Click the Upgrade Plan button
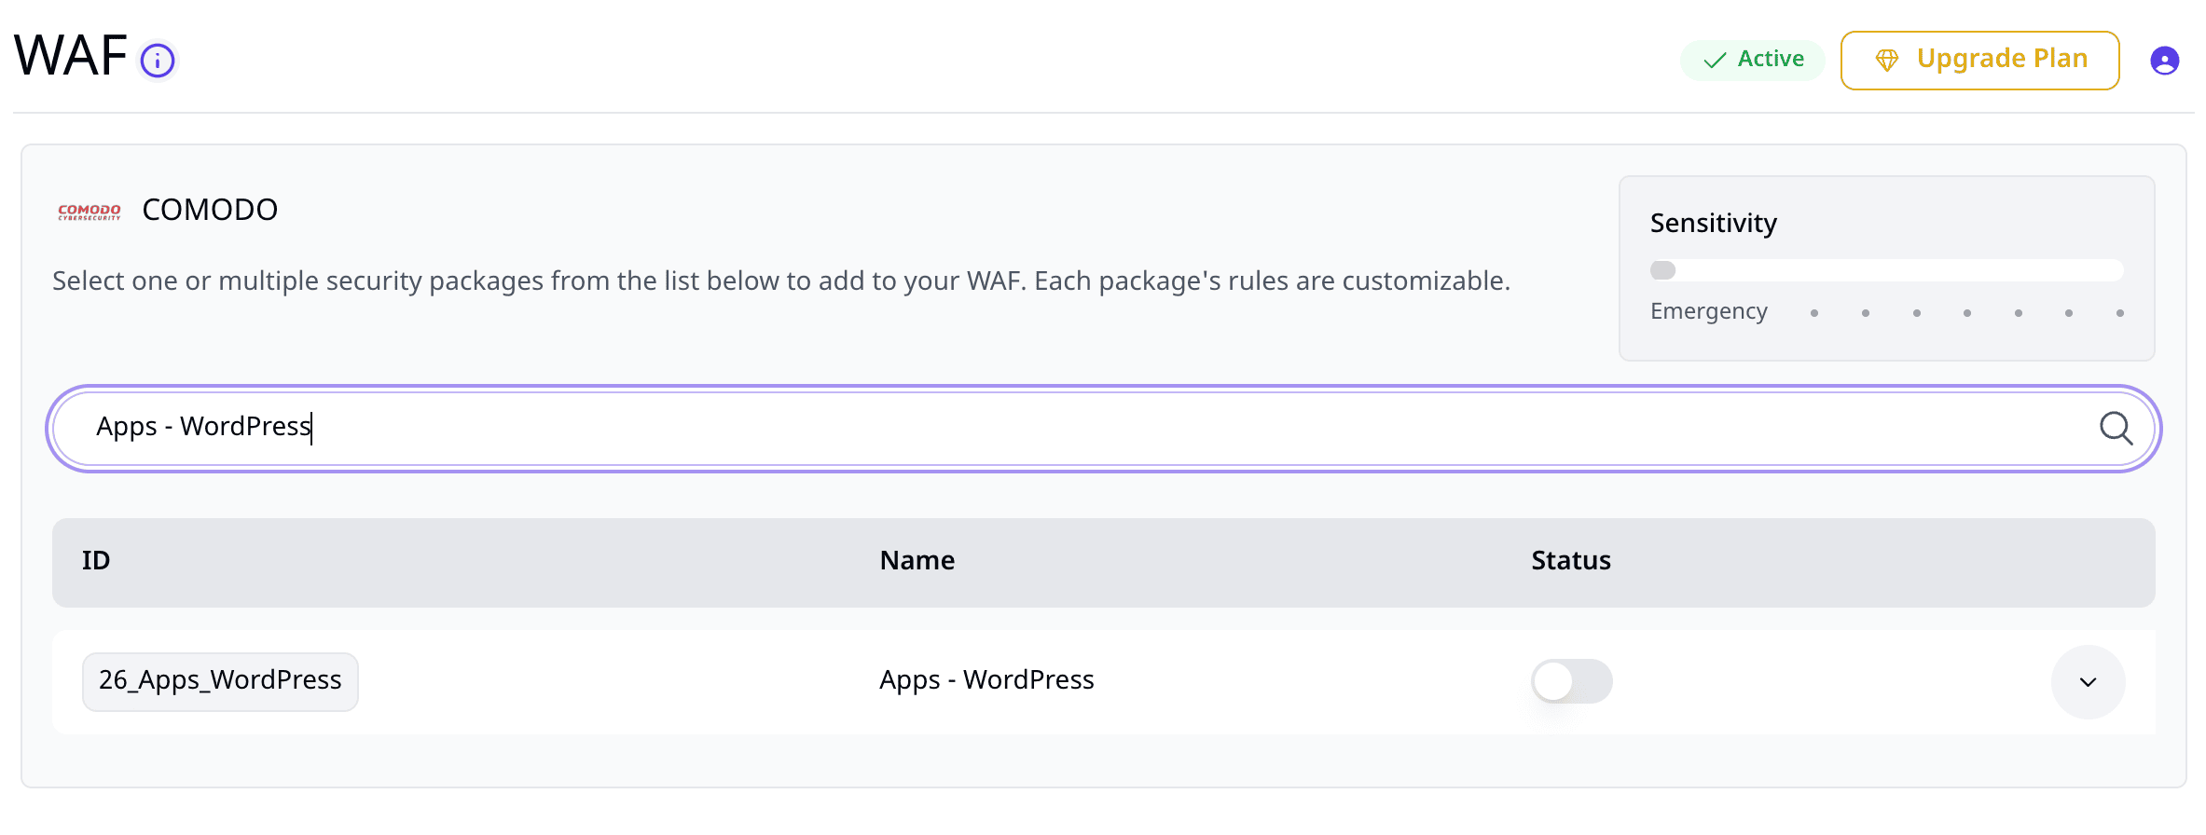The width and height of the screenshot is (2206, 835). 1979,61
